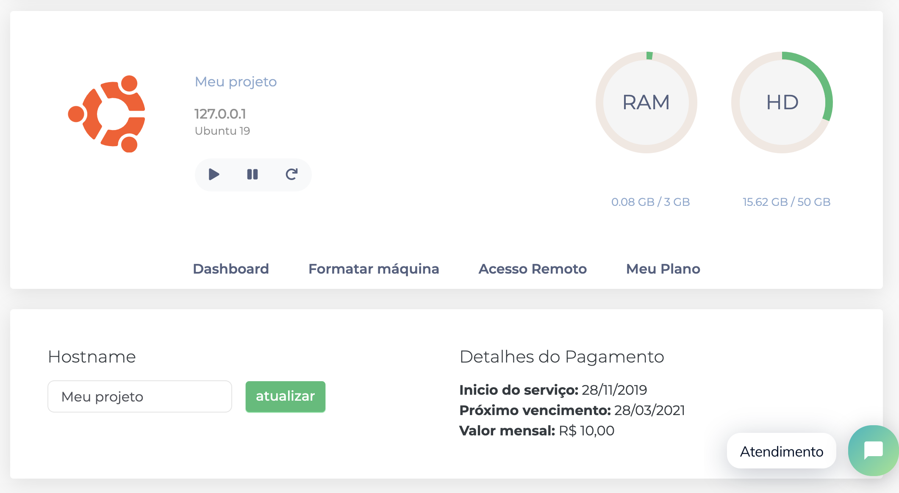
Task: Click the RAM usage gauge
Action: tap(646, 102)
